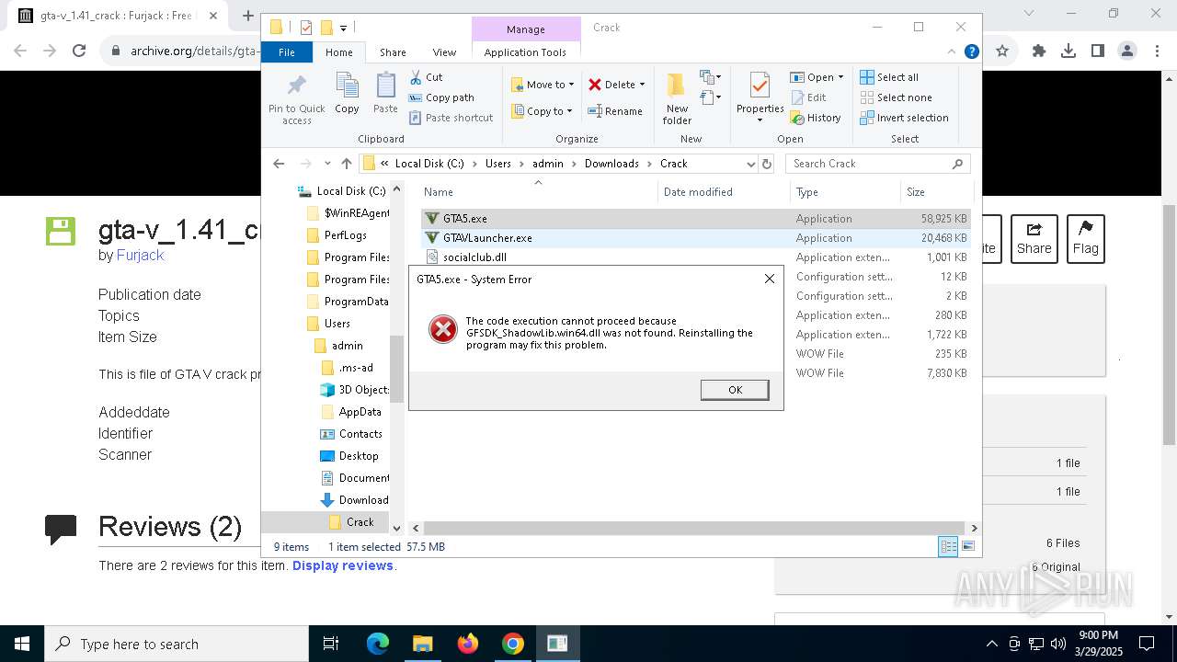Open the Application Tools tab
Viewport: 1177px width, 662px height.
pyautogui.click(x=525, y=52)
